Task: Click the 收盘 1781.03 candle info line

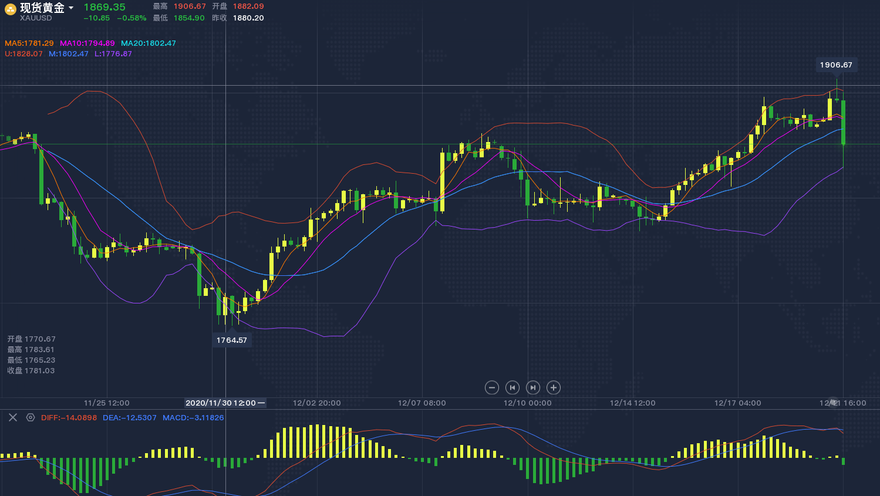Action: click(31, 371)
